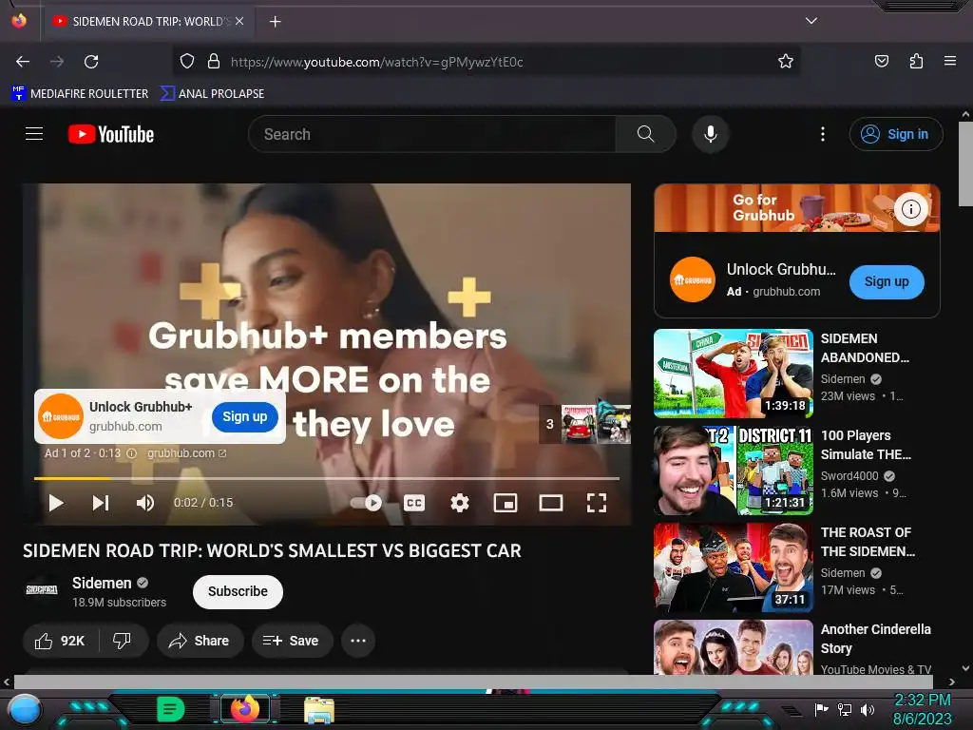Skip to next video button
This screenshot has height=730, width=973.
101,503
